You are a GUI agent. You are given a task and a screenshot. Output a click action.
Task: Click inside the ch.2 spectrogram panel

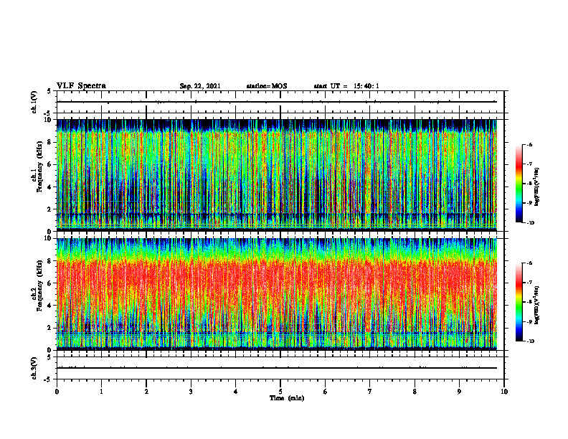[x=277, y=294]
